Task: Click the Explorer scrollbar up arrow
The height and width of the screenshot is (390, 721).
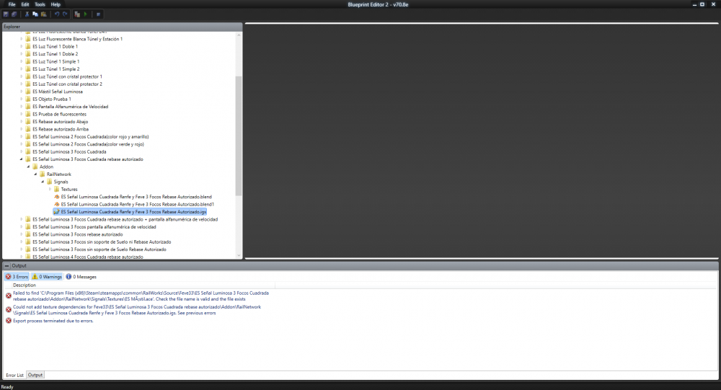Action: coord(239,35)
